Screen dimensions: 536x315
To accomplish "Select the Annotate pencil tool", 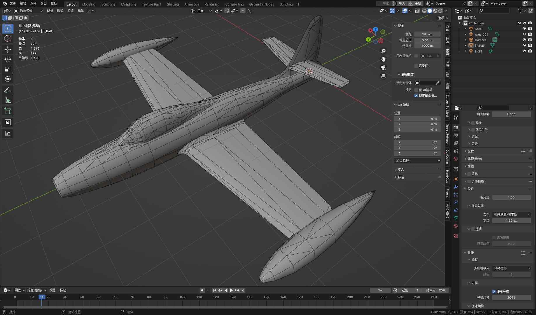I will 8,90.
